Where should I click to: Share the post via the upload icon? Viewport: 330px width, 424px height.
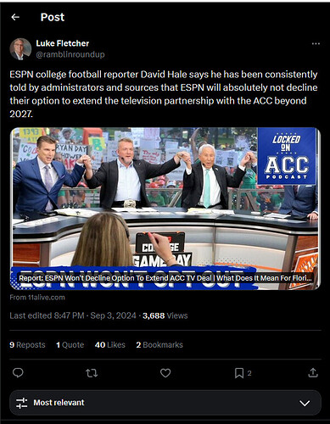coord(313,373)
